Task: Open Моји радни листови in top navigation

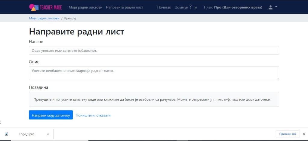Action: click(x=85, y=7)
